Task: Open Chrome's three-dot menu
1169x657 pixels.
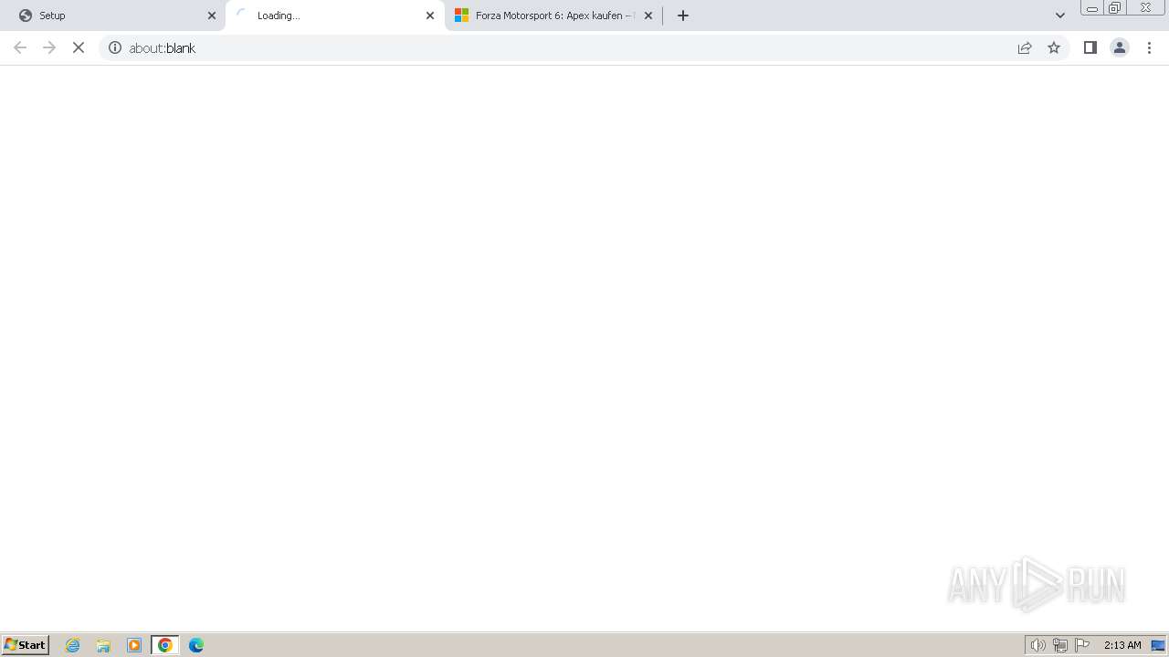Action: pos(1149,47)
